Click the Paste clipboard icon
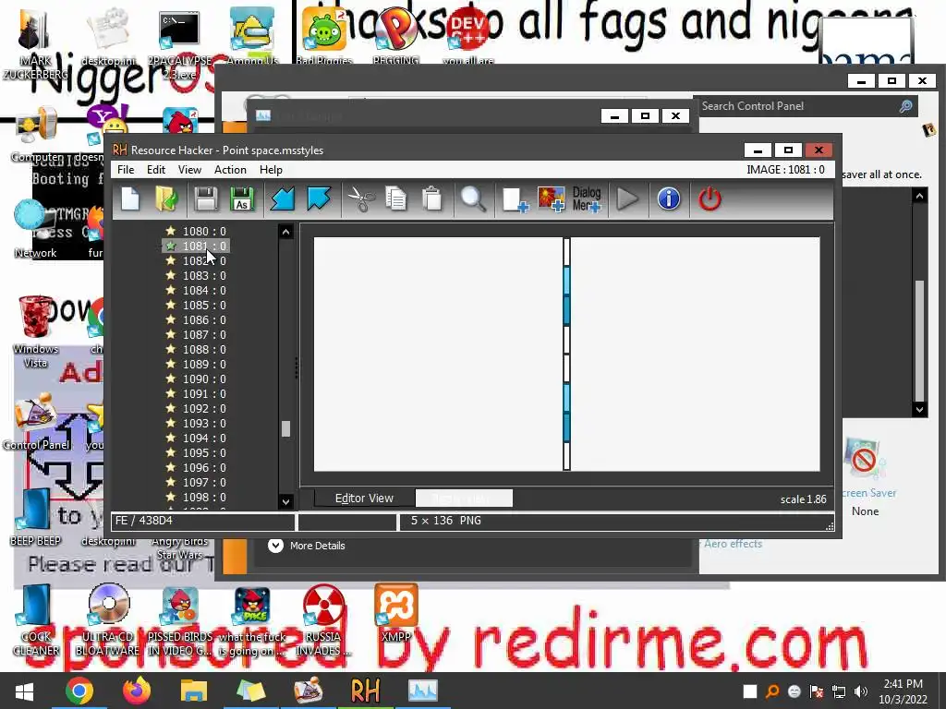 click(432, 199)
